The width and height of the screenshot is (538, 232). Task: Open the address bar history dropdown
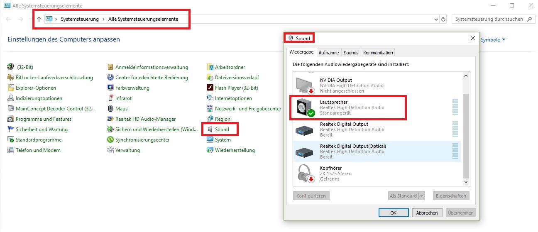tap(435, 19)
